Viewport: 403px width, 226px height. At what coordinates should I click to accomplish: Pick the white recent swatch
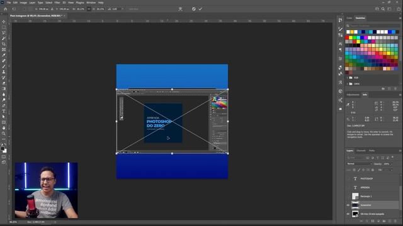348,32
